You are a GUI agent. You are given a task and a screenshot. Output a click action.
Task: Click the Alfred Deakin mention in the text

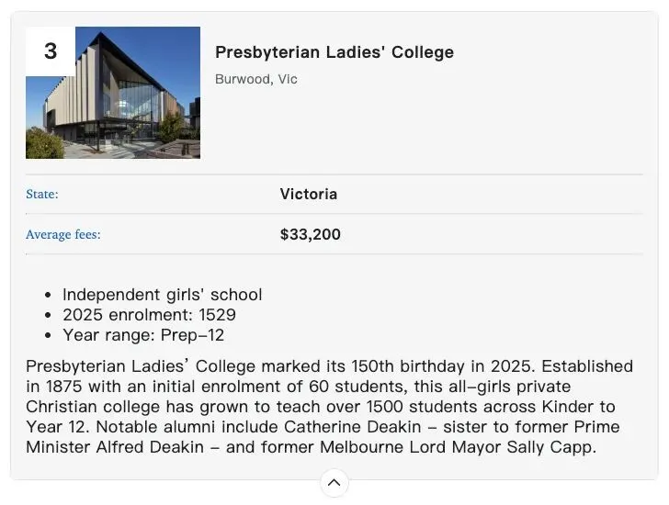150,447
